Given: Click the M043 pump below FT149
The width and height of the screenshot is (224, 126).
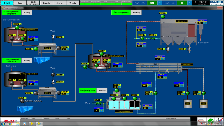Looking at the screenshot, I should point(156,93).
